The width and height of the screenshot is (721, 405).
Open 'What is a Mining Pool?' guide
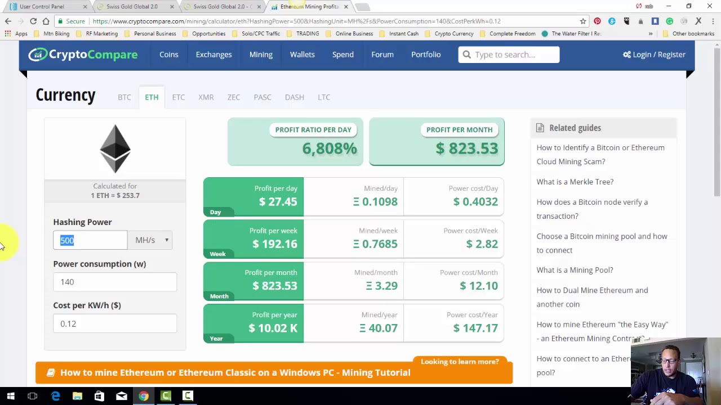pyautogui.click(x=575, y=270)
